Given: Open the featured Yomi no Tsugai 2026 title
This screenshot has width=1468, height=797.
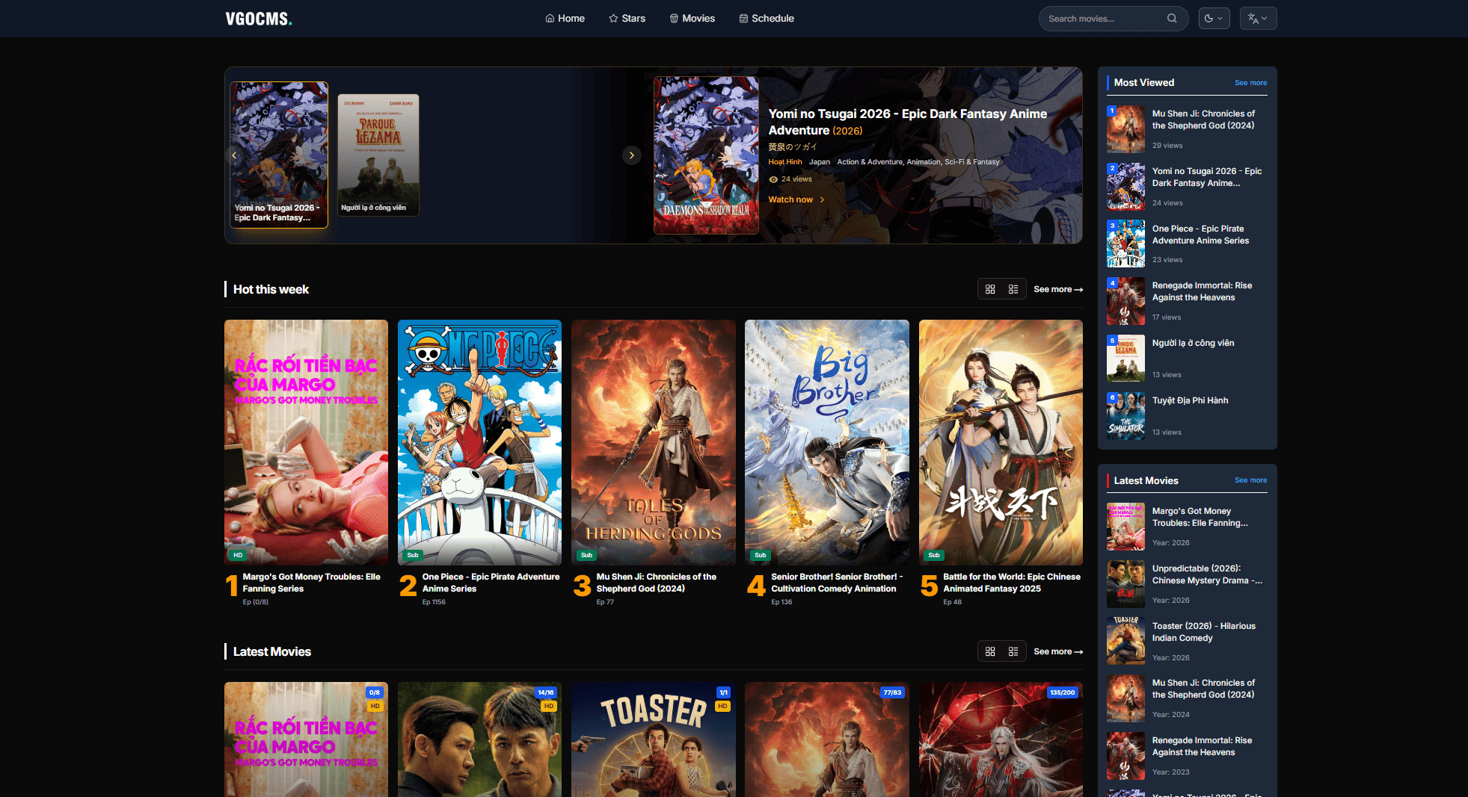Looking at the screenshot, I should point(907,122).
